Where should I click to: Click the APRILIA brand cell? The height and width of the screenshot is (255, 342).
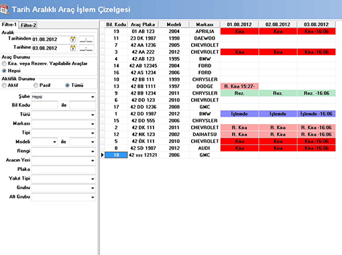(x=205, y=32)
